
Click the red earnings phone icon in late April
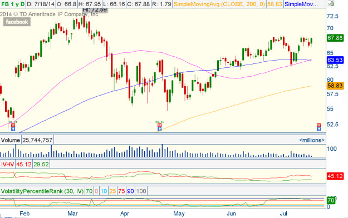coord(159,125)
